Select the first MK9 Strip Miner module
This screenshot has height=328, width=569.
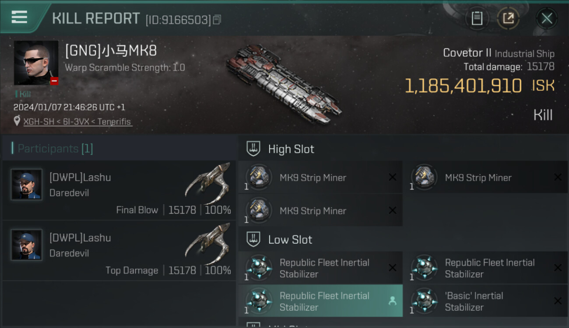(x=313, y=178)
